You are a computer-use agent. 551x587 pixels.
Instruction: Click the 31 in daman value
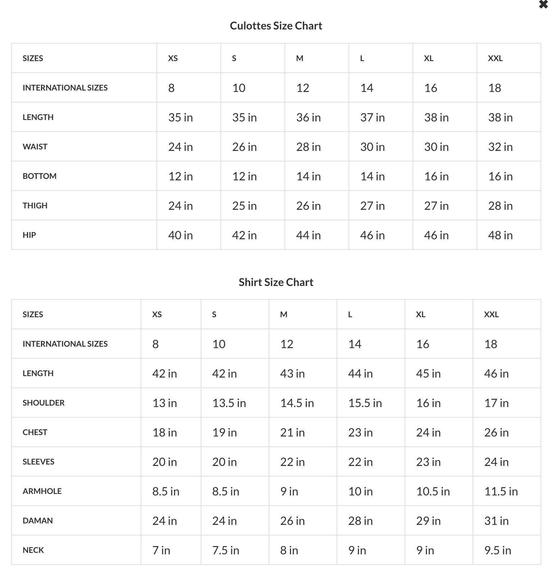coord(496,521)
